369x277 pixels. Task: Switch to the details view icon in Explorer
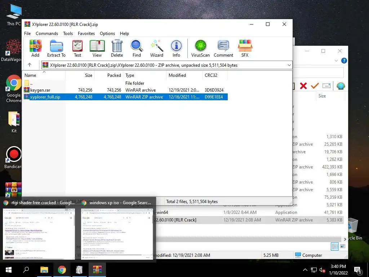[335, 246]
